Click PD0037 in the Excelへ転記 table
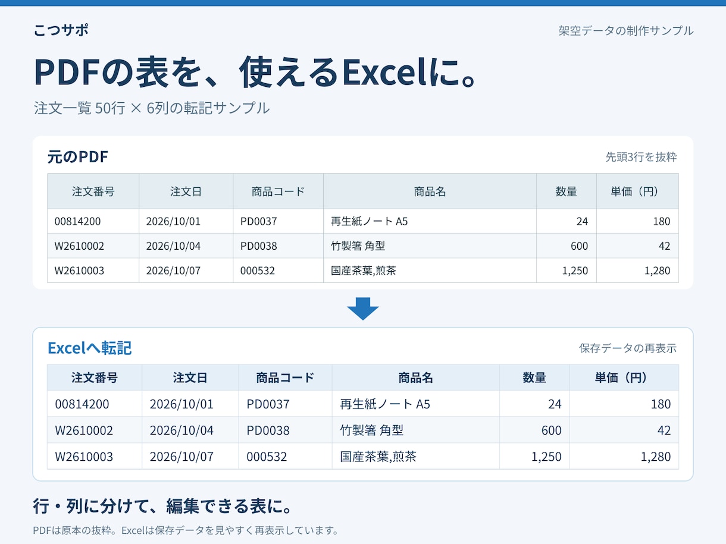 tap(268, 404)
